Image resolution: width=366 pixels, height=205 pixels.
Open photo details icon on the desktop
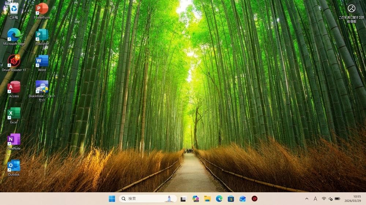(x=351, y=13)
